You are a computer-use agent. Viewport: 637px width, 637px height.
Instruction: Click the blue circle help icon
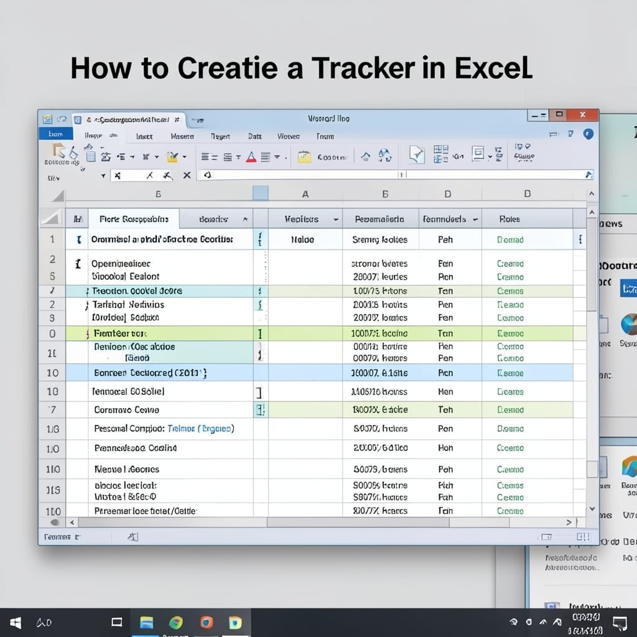(588, 134)
